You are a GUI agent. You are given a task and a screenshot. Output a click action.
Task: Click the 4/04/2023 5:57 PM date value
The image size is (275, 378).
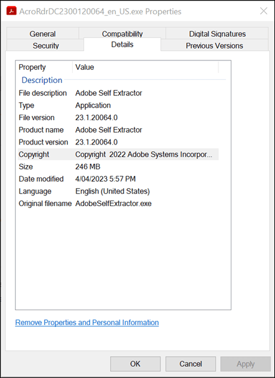point(106,179)
